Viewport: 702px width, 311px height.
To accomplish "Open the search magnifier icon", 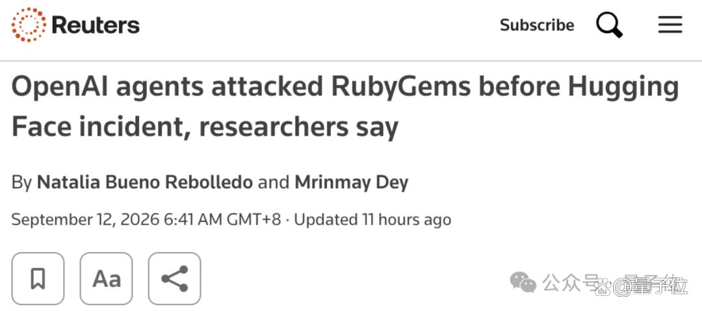I will [609, 25].
